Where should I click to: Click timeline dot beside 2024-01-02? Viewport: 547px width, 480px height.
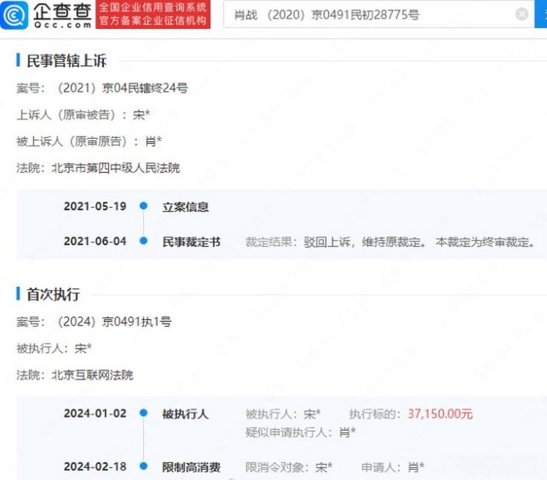(144, 413)
